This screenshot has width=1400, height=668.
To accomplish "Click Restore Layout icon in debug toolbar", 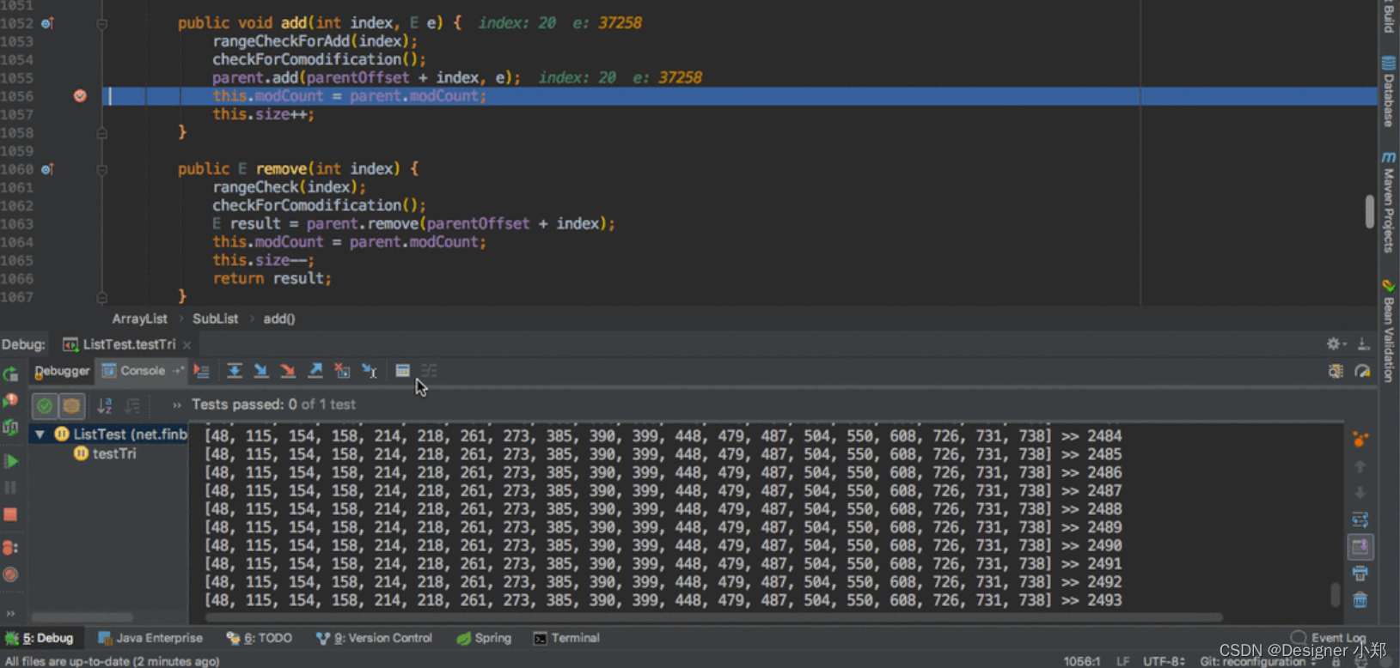I will point(1336,371).
